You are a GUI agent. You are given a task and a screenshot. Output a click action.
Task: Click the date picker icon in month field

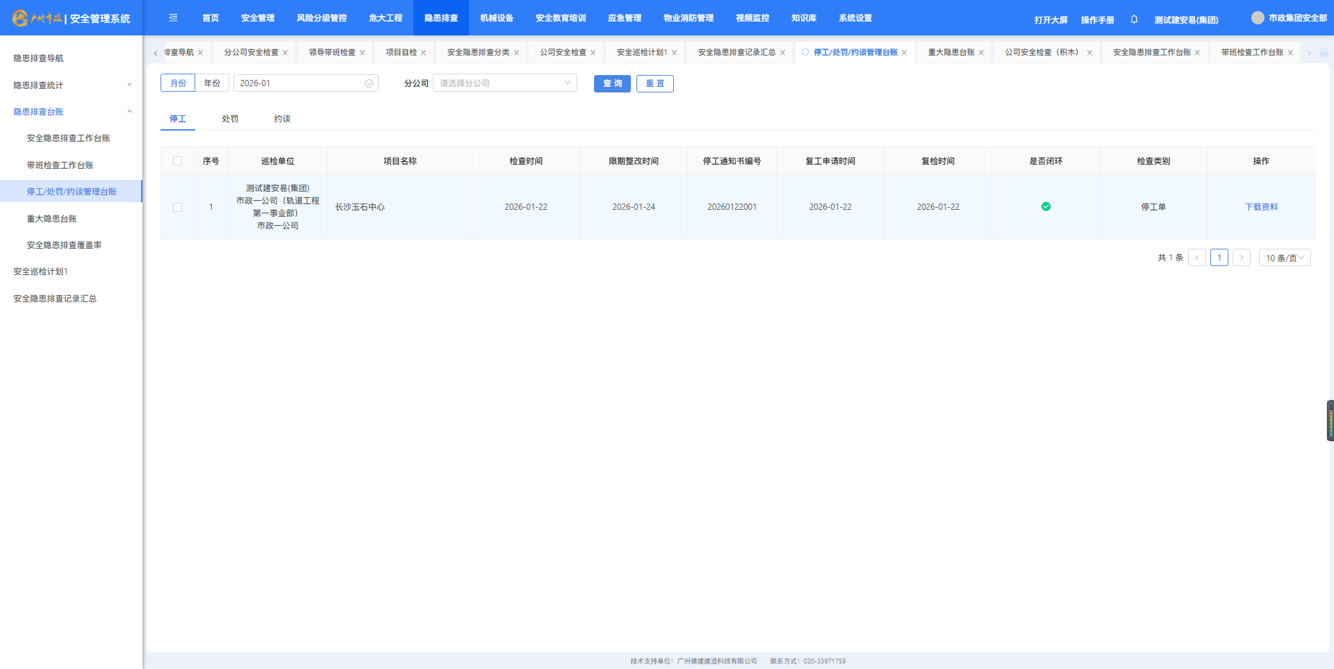click(369, 83)
